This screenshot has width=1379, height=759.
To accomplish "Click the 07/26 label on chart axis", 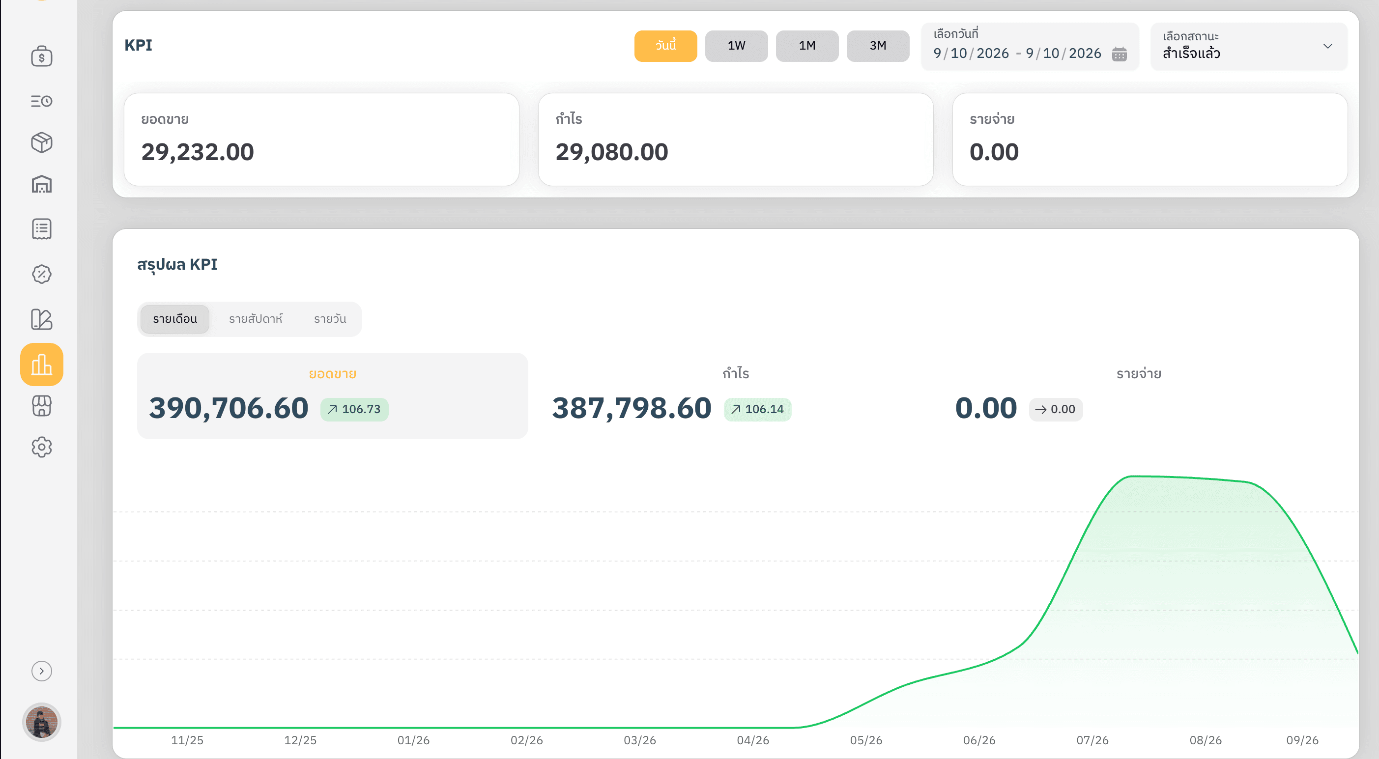I will [x=1092, y=740].
